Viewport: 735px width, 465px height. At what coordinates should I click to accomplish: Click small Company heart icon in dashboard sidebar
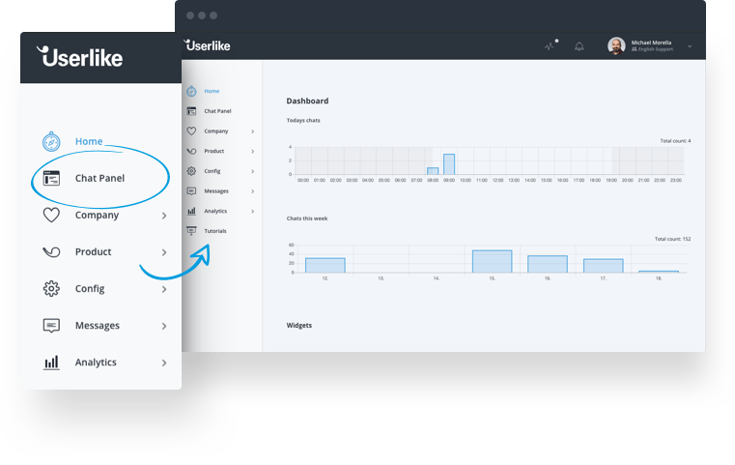point(191,131)
